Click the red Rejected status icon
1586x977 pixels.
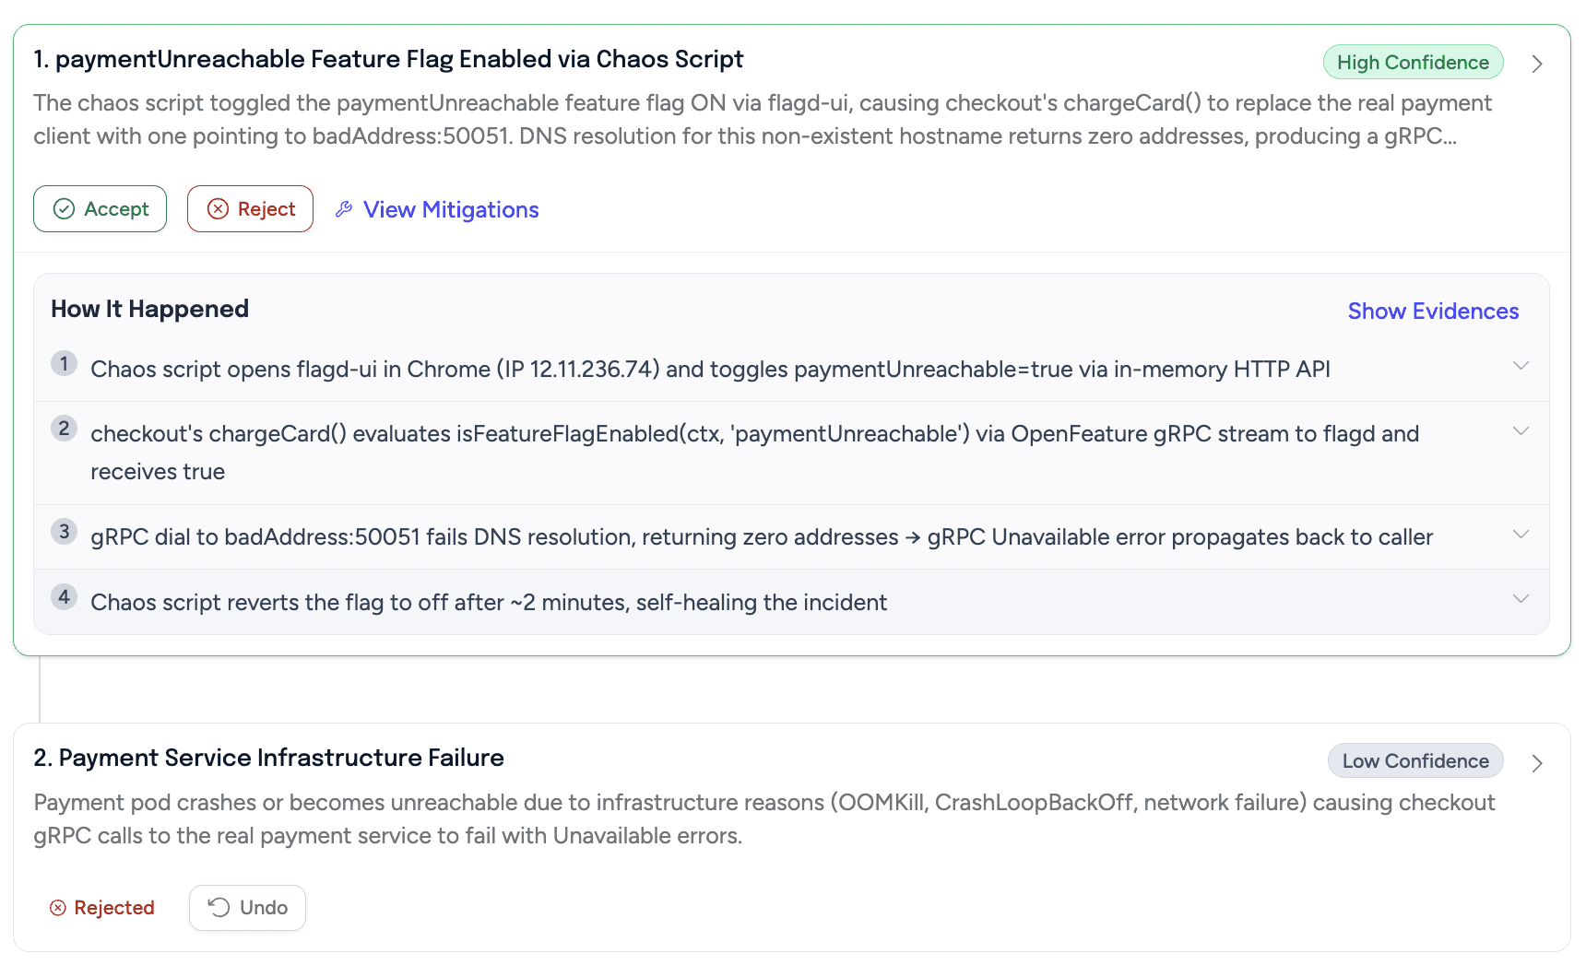(58, 908)
